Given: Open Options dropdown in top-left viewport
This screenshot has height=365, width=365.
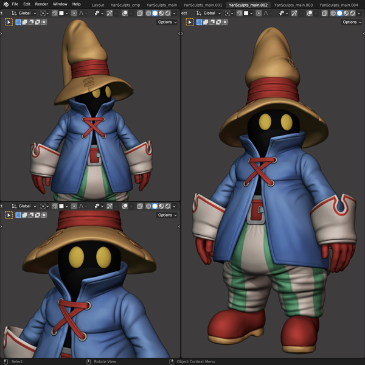Looking at the screenshot, I should coord(167,22).
